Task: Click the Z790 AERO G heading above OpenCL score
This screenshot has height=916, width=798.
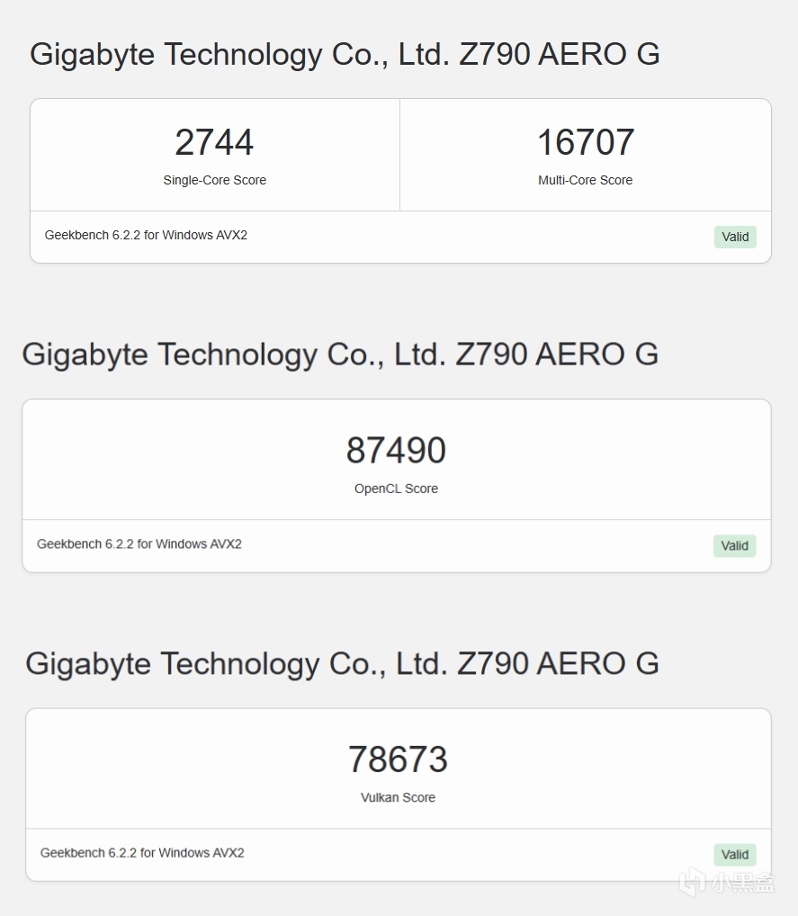Action: (x=340, y=354)
